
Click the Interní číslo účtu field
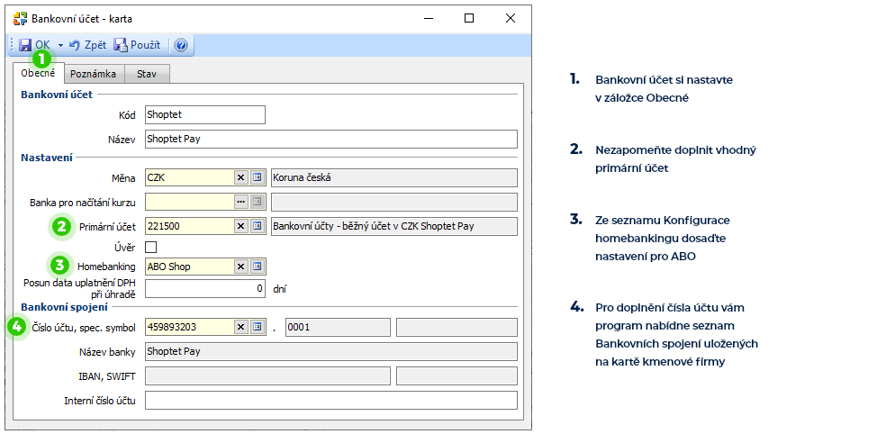(x=331, y=400)
